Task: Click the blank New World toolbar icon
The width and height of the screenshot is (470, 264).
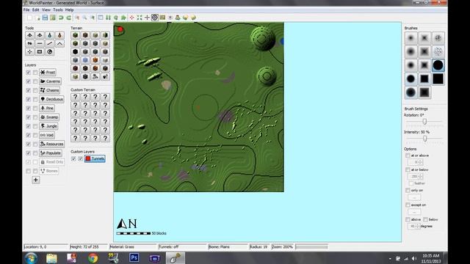Action: coord(29,18)
